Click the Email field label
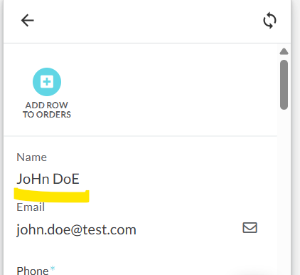The image size is (300, 275). point(31,207)
